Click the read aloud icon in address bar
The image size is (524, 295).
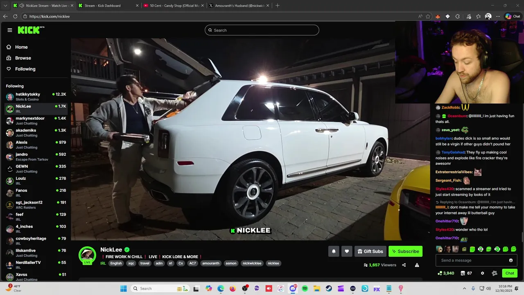(x=420, y=16)
